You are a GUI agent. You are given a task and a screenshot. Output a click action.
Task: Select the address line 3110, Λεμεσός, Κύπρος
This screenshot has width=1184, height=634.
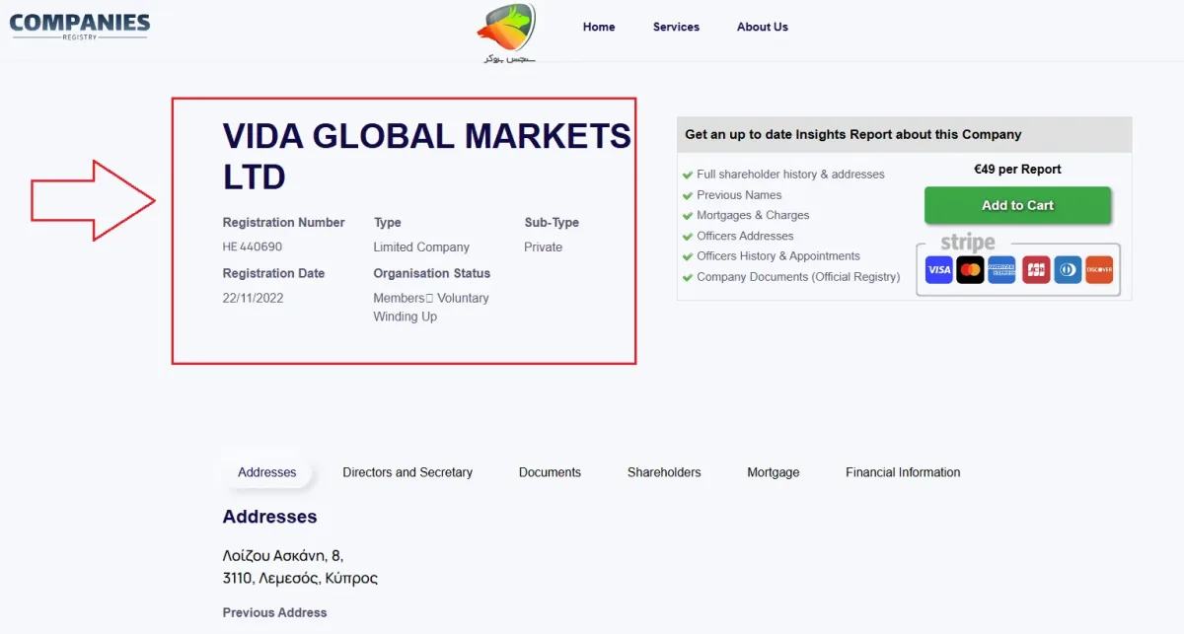click(300, 579)
